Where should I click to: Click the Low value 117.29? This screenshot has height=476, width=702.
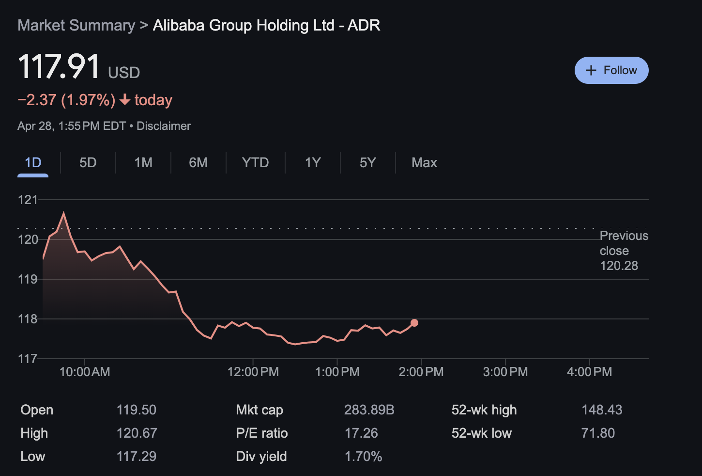[x=137, y=457]
